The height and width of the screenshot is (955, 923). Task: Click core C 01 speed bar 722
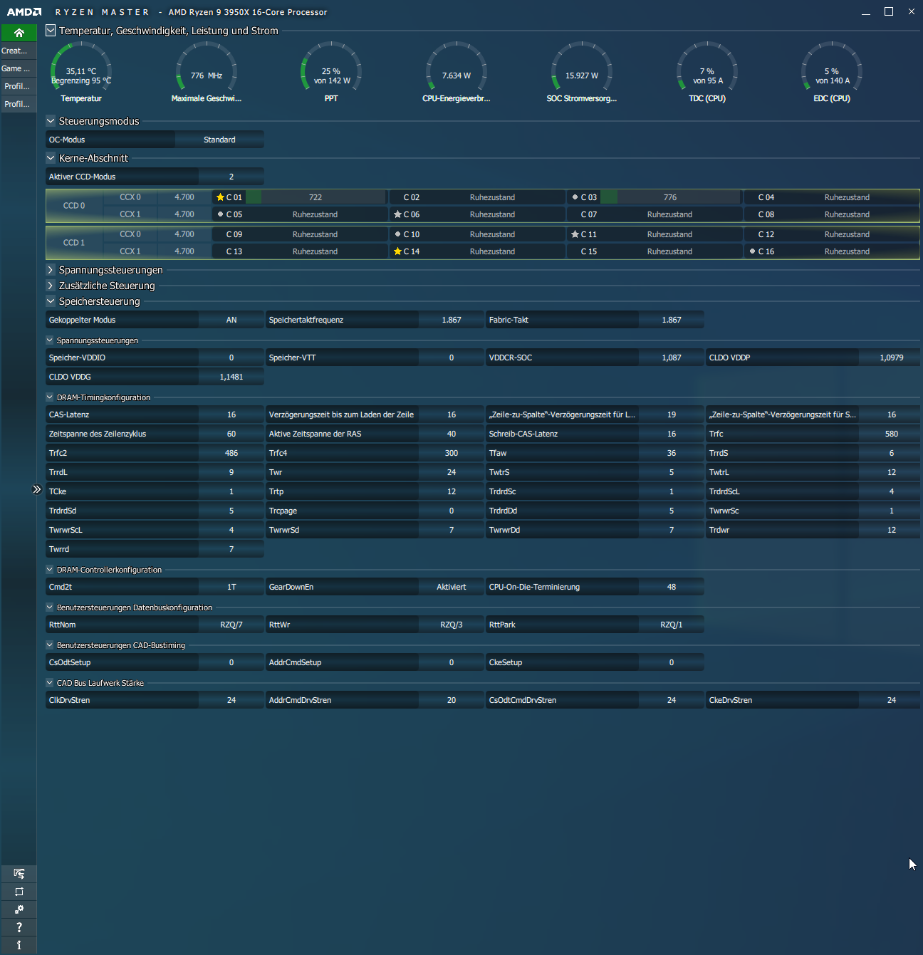tap(316, 197)
